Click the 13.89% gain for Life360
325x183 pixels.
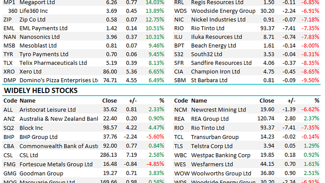click(155, 11)
